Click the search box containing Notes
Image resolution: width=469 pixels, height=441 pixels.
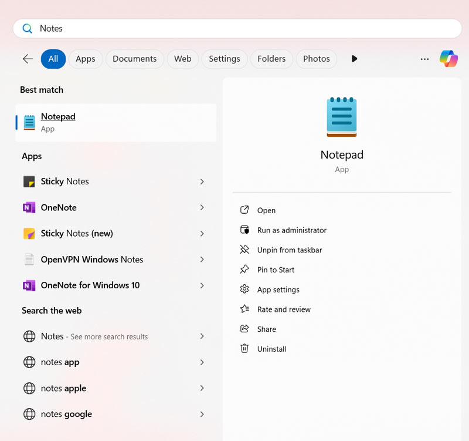click(x=237, y=28)
